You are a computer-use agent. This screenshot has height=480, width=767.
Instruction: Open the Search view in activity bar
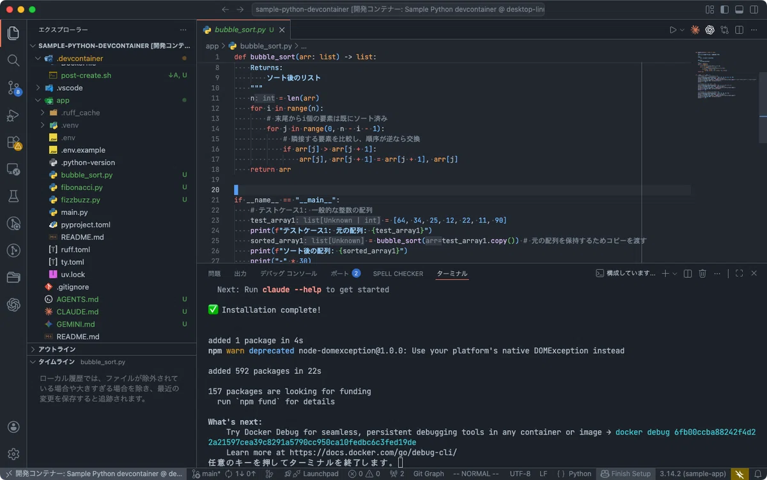[x=13, y=60]
